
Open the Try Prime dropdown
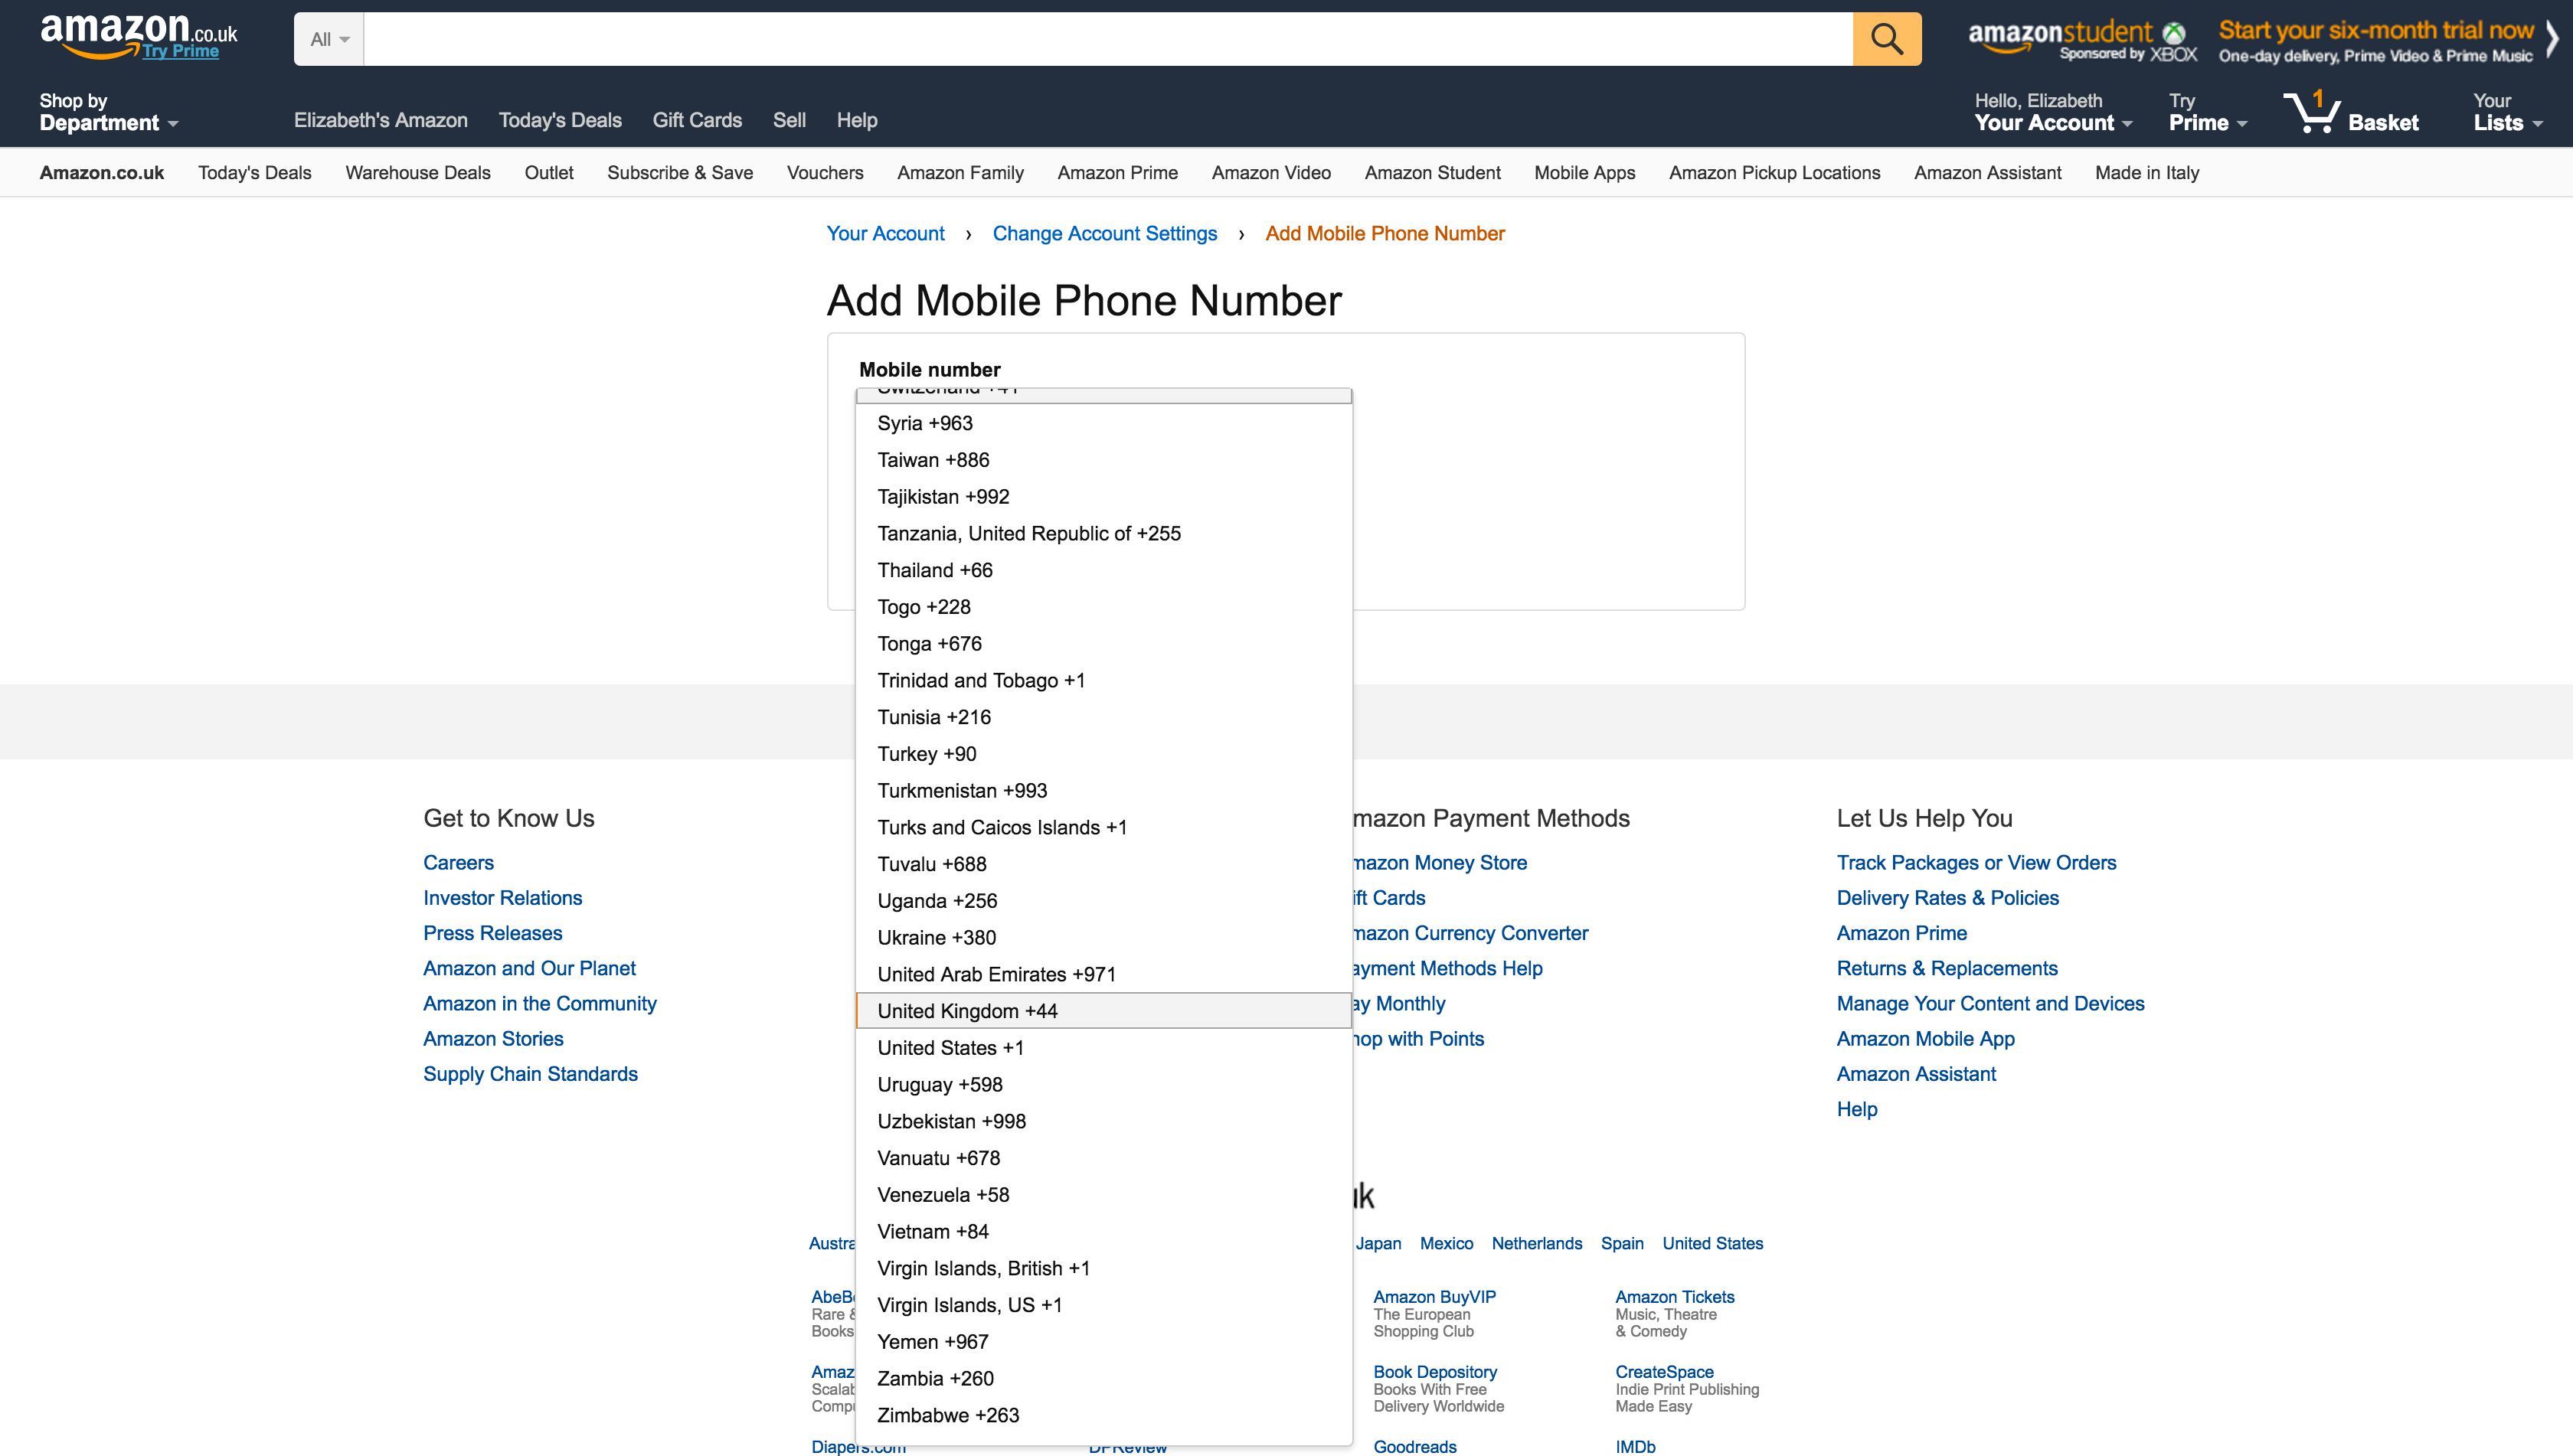2207,112
